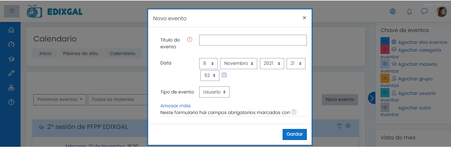Open Páxinas do sitio breadcrumb

[x=80, y=53]
